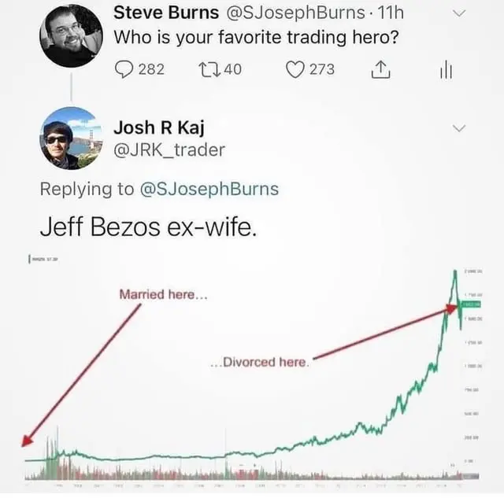The width and height of the screenshot is (504, 498).
Task: Click the reply speech bubble icon
Action: coord(124,69)
